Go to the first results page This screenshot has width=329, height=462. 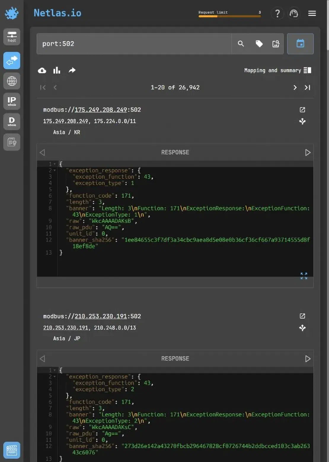pyautogui.click(x=43, y=88)
